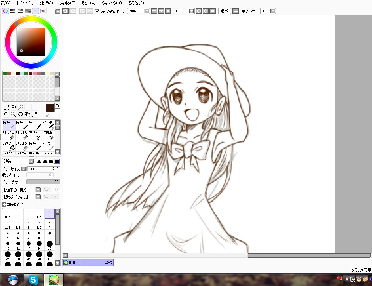Select the 筆 brush tool
The width and height of the screenshot is (372, 286).
[x=35, y=125]
